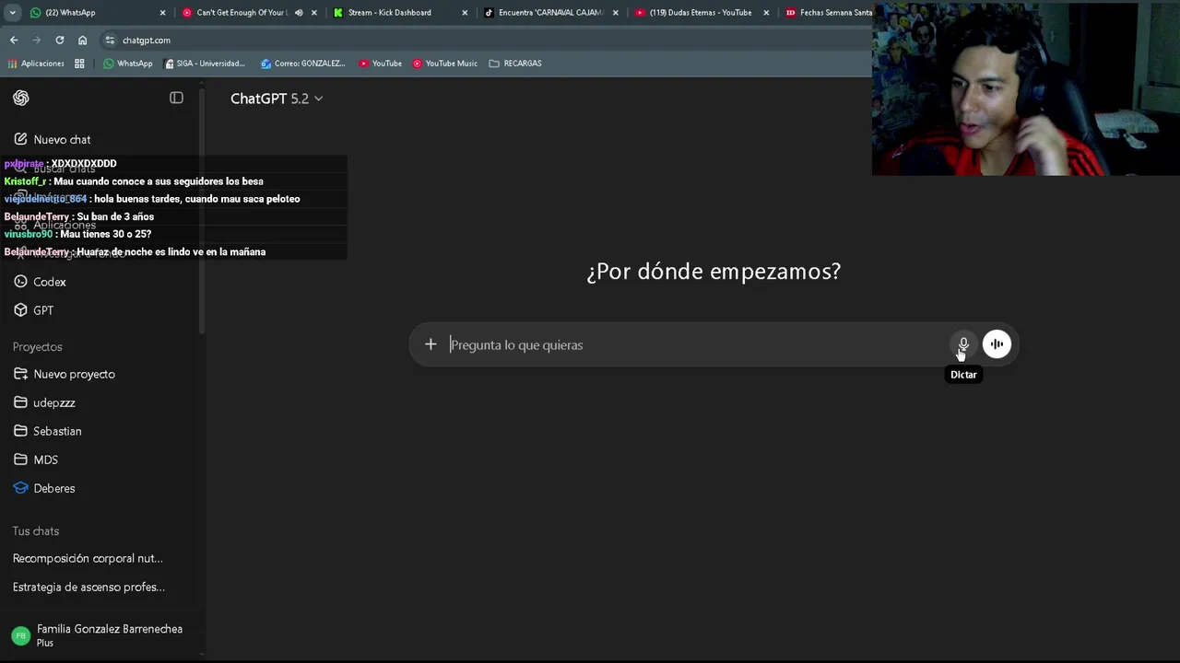Click the Dictar microphone icon

point(962,344)
